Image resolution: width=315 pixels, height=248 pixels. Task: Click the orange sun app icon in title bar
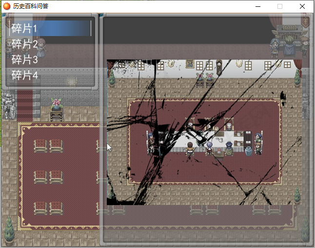(x=7, y=6)
